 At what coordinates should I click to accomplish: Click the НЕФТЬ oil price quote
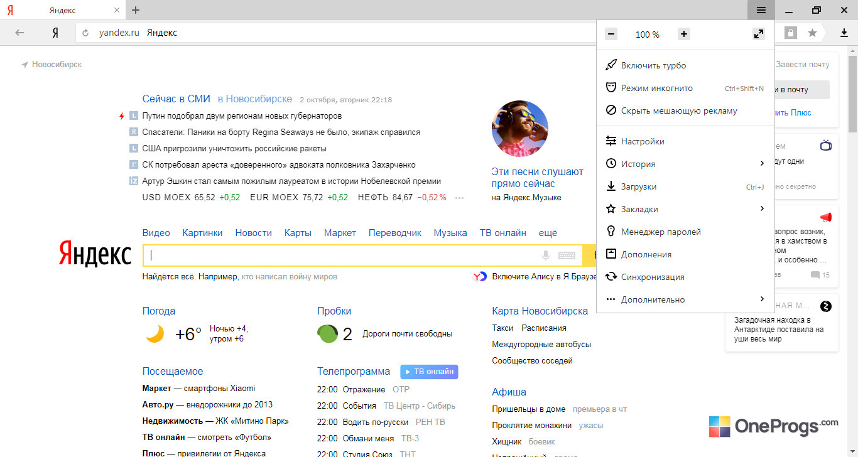[402, 197]
